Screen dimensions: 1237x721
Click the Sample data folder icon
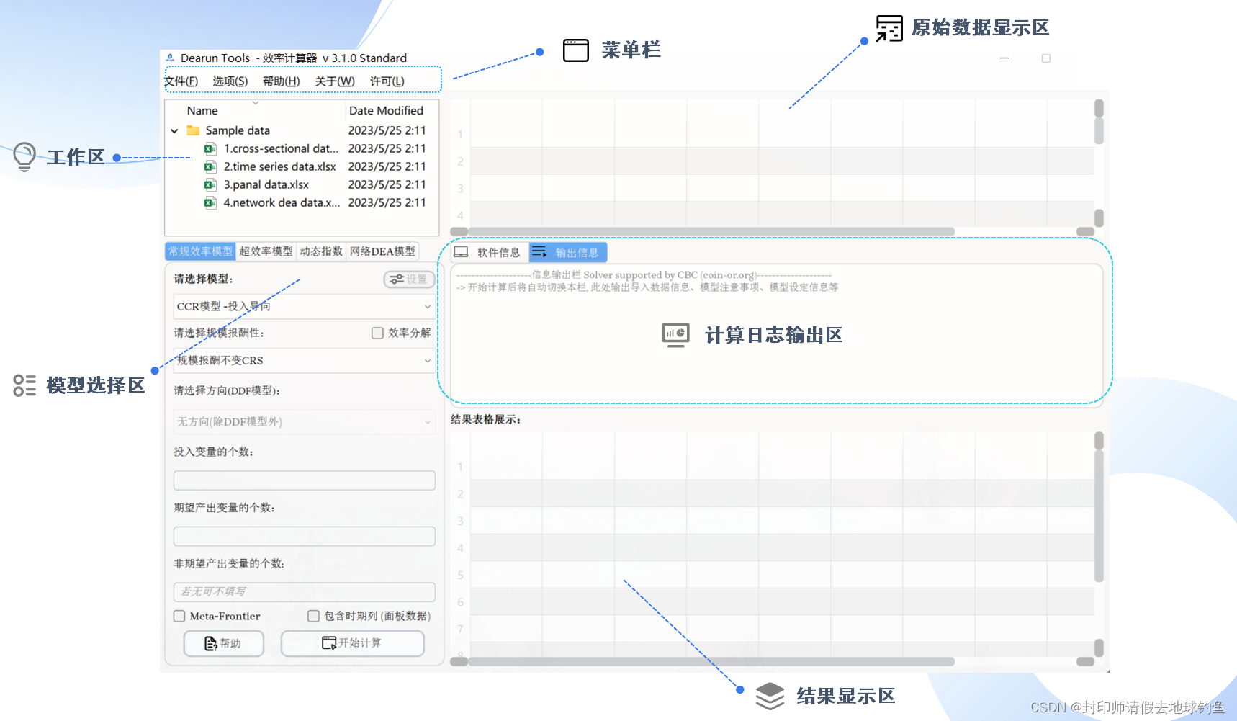pos(192,130)
